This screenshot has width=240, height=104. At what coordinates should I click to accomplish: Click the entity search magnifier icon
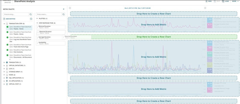[x=30, y=14]
